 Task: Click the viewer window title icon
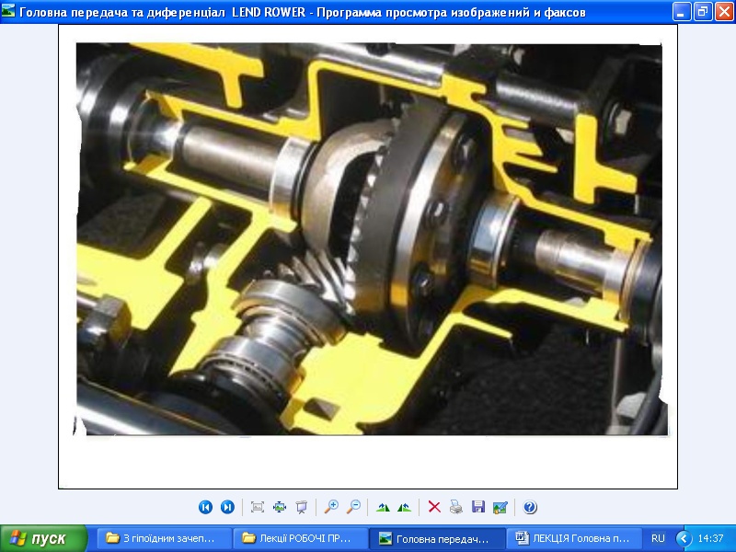(x=8, y=11)
